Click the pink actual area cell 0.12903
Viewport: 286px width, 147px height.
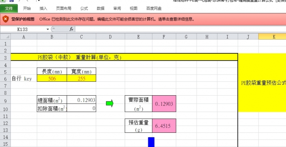click(x=164, y=104)
